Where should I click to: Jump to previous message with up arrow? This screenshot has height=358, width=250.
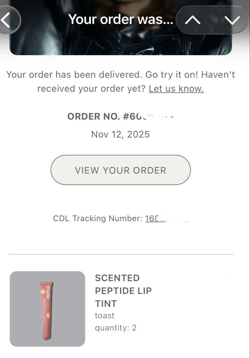(193, 20)
